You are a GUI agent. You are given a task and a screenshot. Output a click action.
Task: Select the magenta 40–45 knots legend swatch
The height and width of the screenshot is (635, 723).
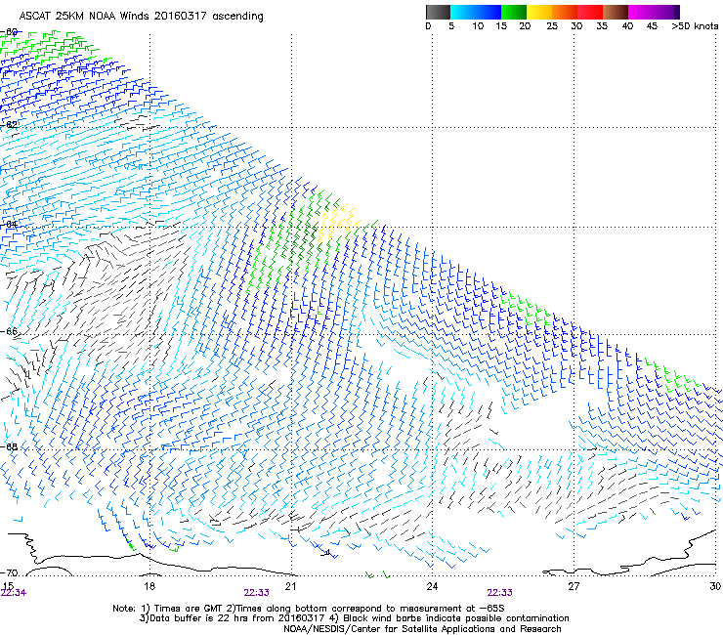(641, 12)
